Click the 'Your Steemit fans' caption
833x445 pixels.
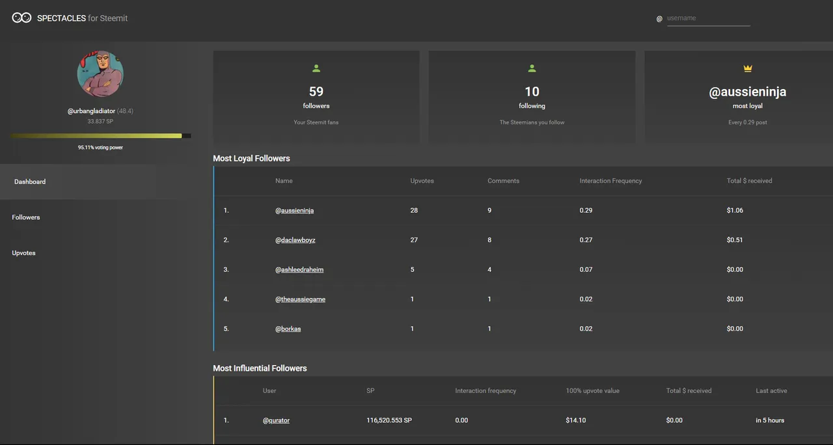tap(316, 122)
